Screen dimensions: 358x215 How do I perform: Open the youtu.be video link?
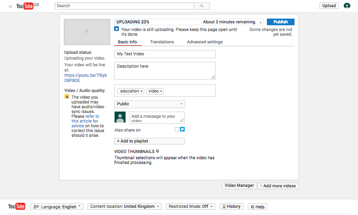click(85, 78)
